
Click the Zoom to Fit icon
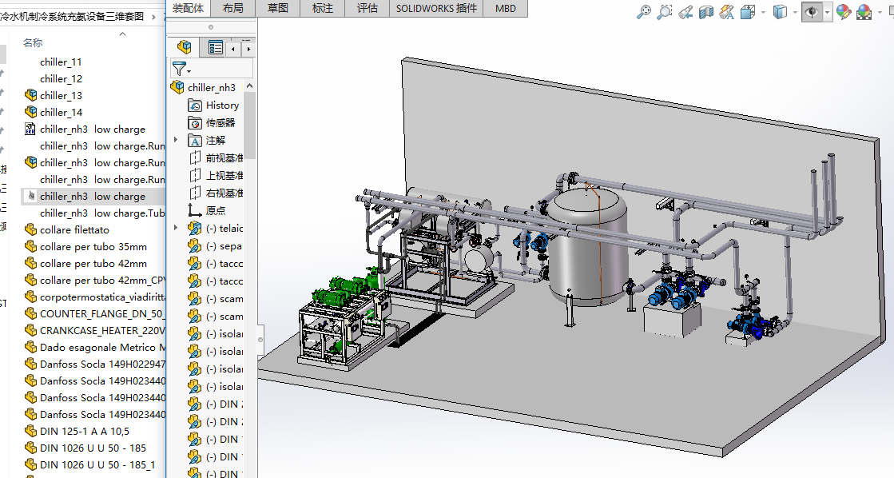pos(644,11)
